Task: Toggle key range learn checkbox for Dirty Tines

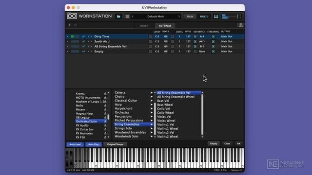Action: coord(150,36)
